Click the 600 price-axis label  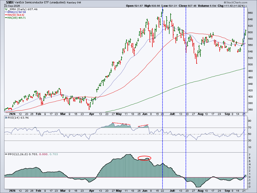250,32
